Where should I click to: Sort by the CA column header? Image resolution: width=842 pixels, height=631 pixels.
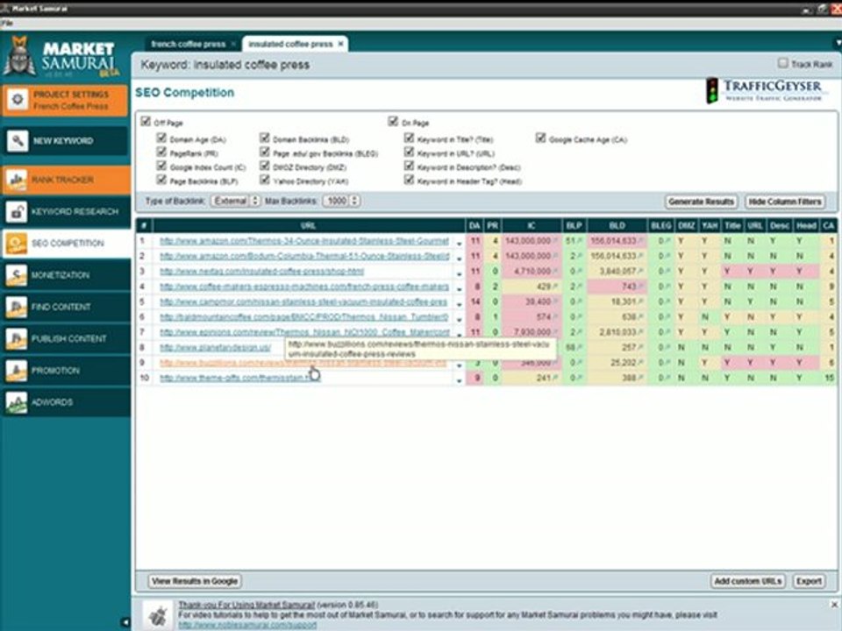pos(829,225)
